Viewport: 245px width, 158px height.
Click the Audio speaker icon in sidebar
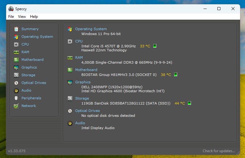(x=16, y=91)
